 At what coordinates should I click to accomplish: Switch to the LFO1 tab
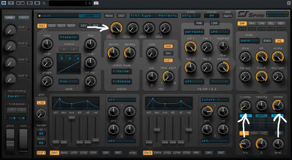(x=74, y=153)
